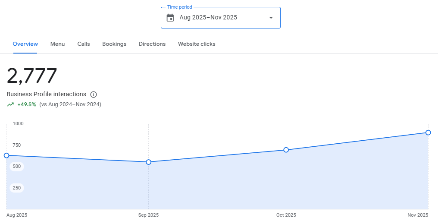The image size is (438, 224).
Task: Click the Oct 2025 x-axis label
Action: 286,215
